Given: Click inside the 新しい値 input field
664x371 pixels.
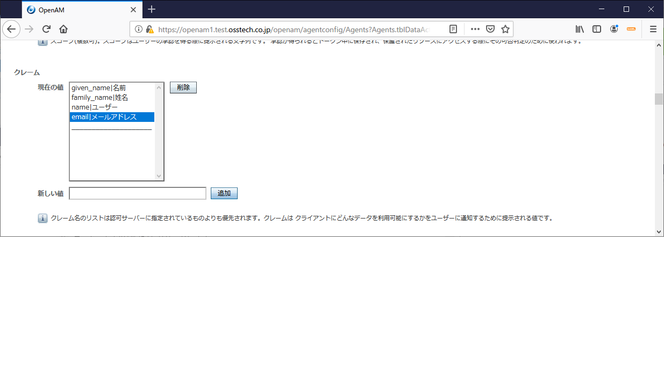Looking at the screenshot, I should pyautogui.click(x=137, y=193).
